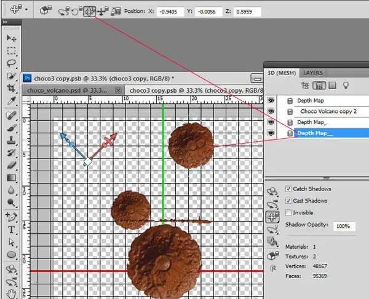This screenshot has height=299, width=369.
Task: Choose 3D mesh rotate tool in options bar
Action: coord(64,11)
